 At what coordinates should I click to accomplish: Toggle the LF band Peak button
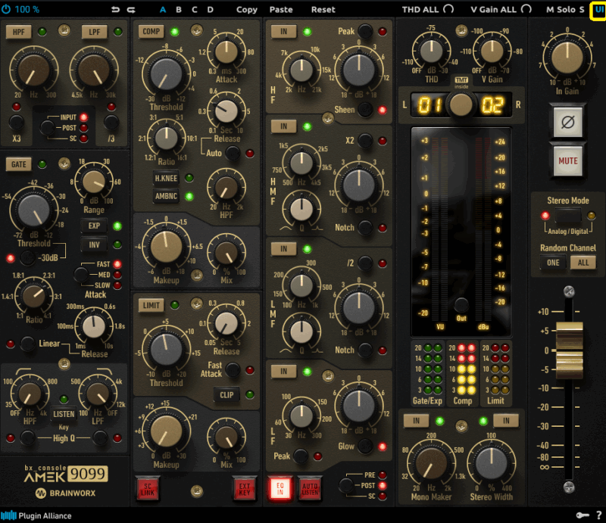301,456
